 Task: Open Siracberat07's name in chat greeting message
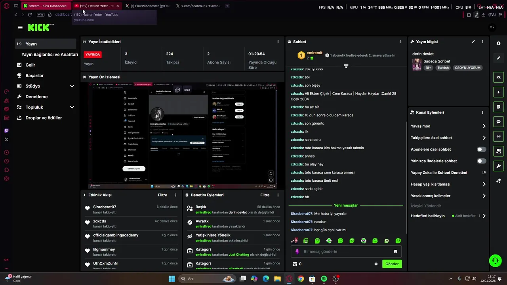(x=302, y=214)
